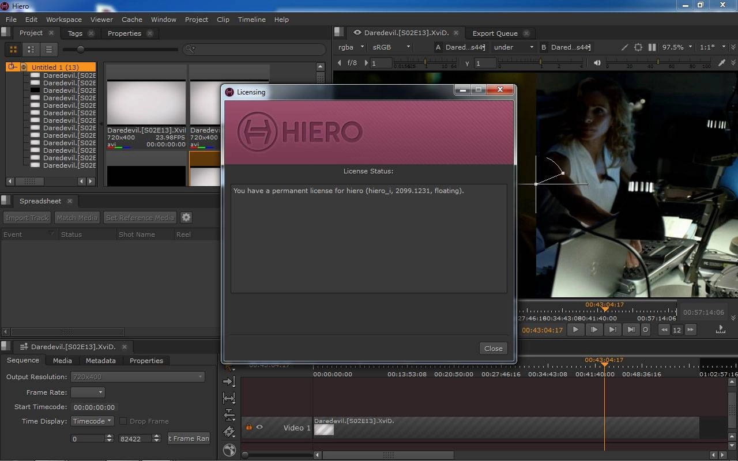Click the gain decrease arrow beside f/8

(339, 63)
